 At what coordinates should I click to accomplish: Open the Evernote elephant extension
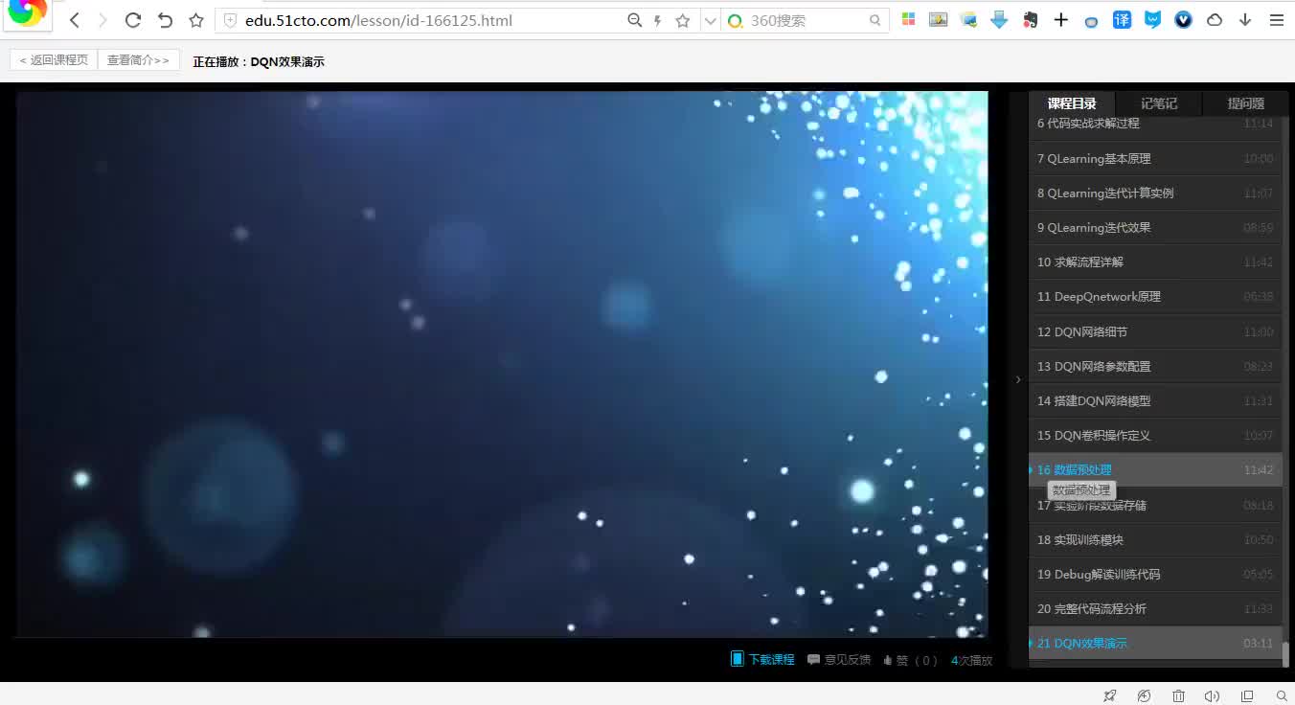click(x=1030, y=19)
